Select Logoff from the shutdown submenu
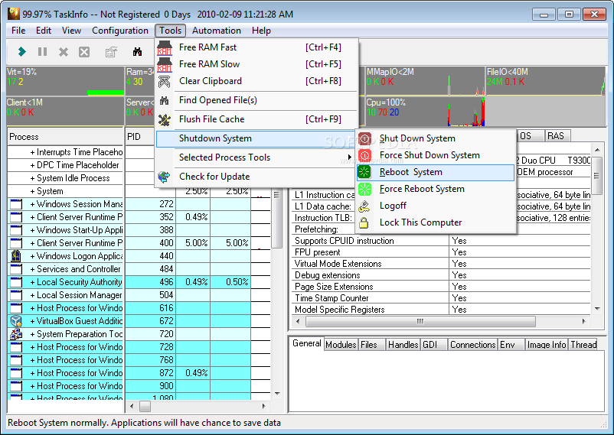This screenshot has width=614, height=435. [x=436, y=206]
